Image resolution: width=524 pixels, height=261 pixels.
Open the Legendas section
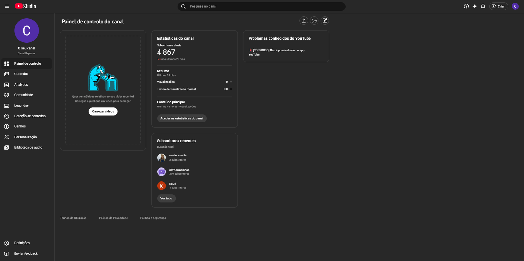pyautogui.click(x=27, y=106)
